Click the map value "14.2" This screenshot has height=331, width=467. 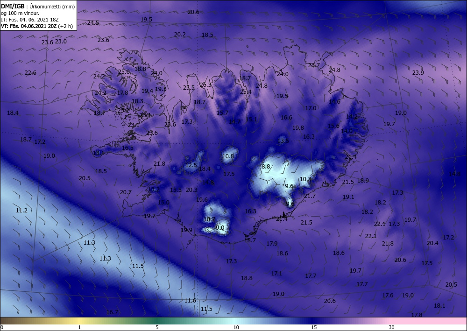[x=352, y=116]
